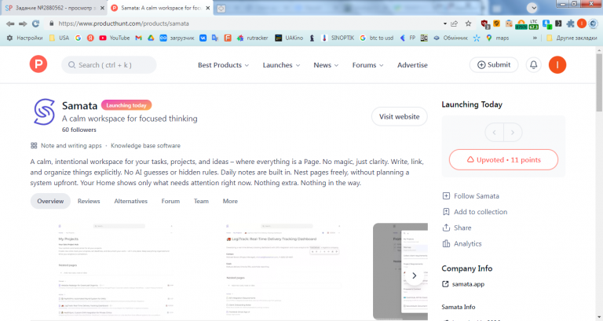The height and width of the screenshot is (321, 603).
Task: Reload the page with refresh icon
Action: [36, 24]
